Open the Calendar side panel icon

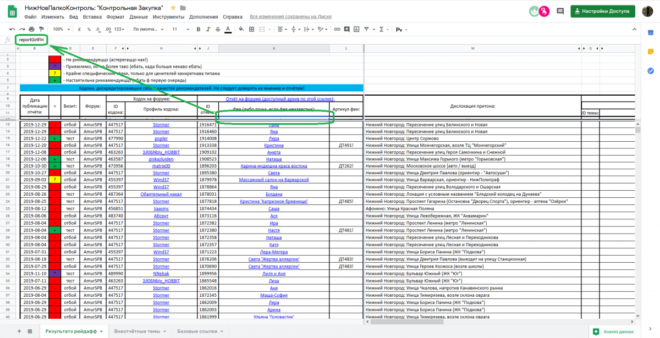point(650,33)
